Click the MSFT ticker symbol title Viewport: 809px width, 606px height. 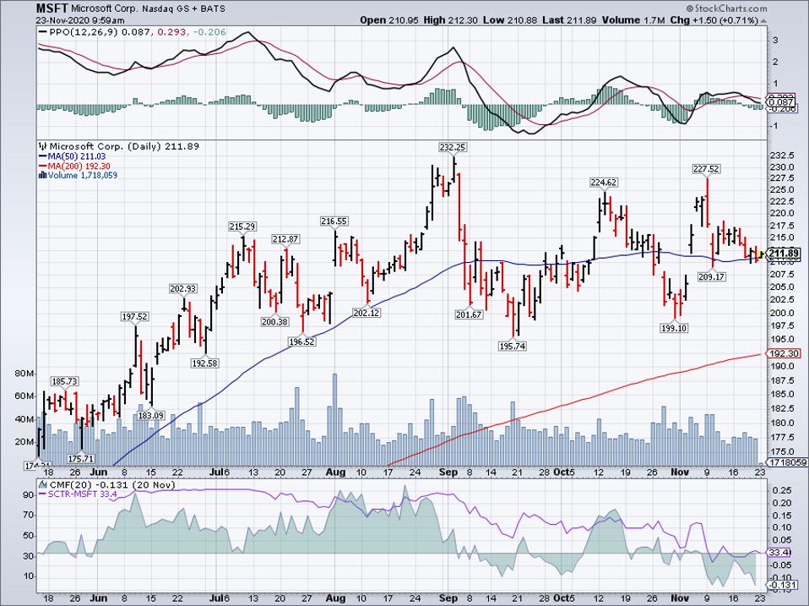pos(52,8)
